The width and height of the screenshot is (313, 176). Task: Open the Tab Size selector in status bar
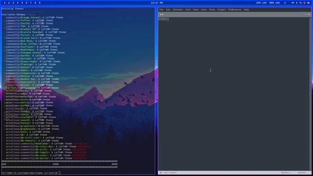(x=286, y=173)
